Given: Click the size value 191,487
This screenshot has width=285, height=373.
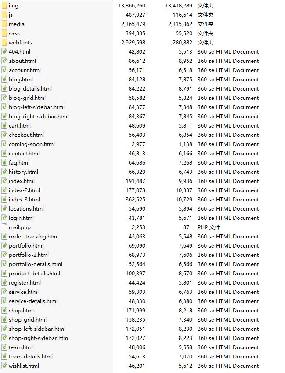Looking at the screenshot, I should click(135, 181).
